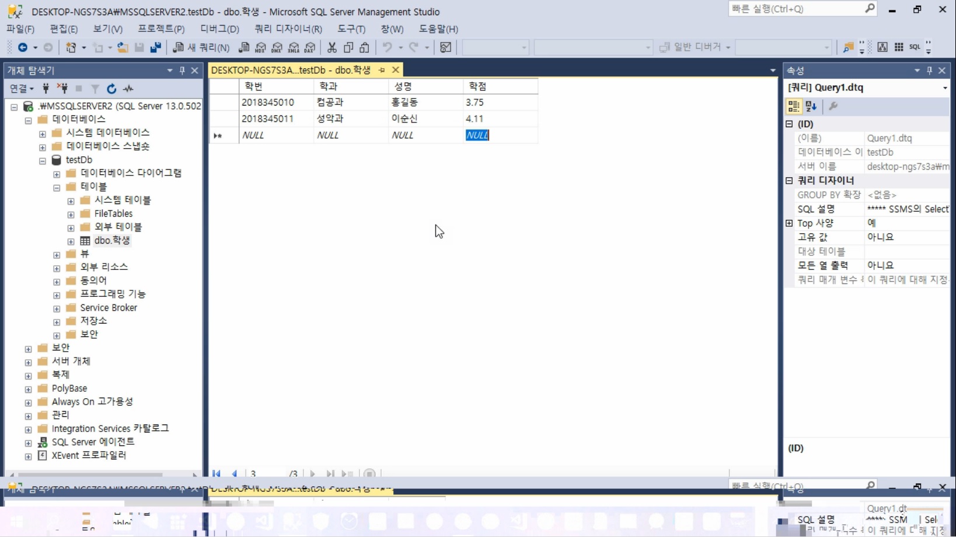Toggle alphabetical sort in properties panel
Viewport: 956px width, 537px height.
(x=811, y=106)
